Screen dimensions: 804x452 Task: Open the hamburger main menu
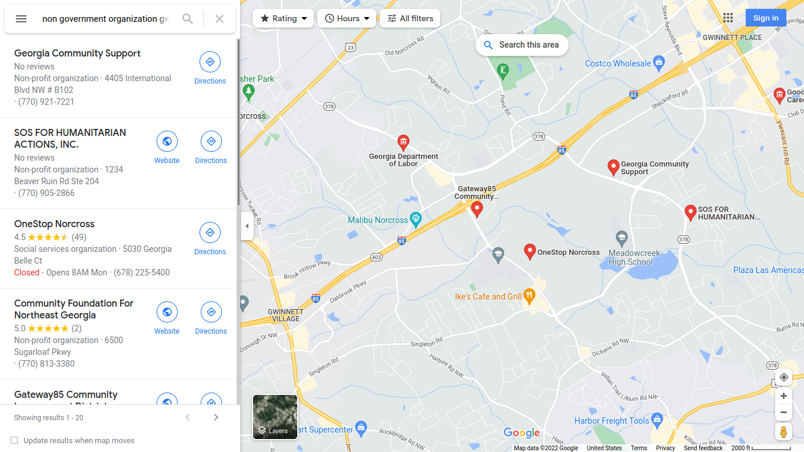tap(21, 19)
